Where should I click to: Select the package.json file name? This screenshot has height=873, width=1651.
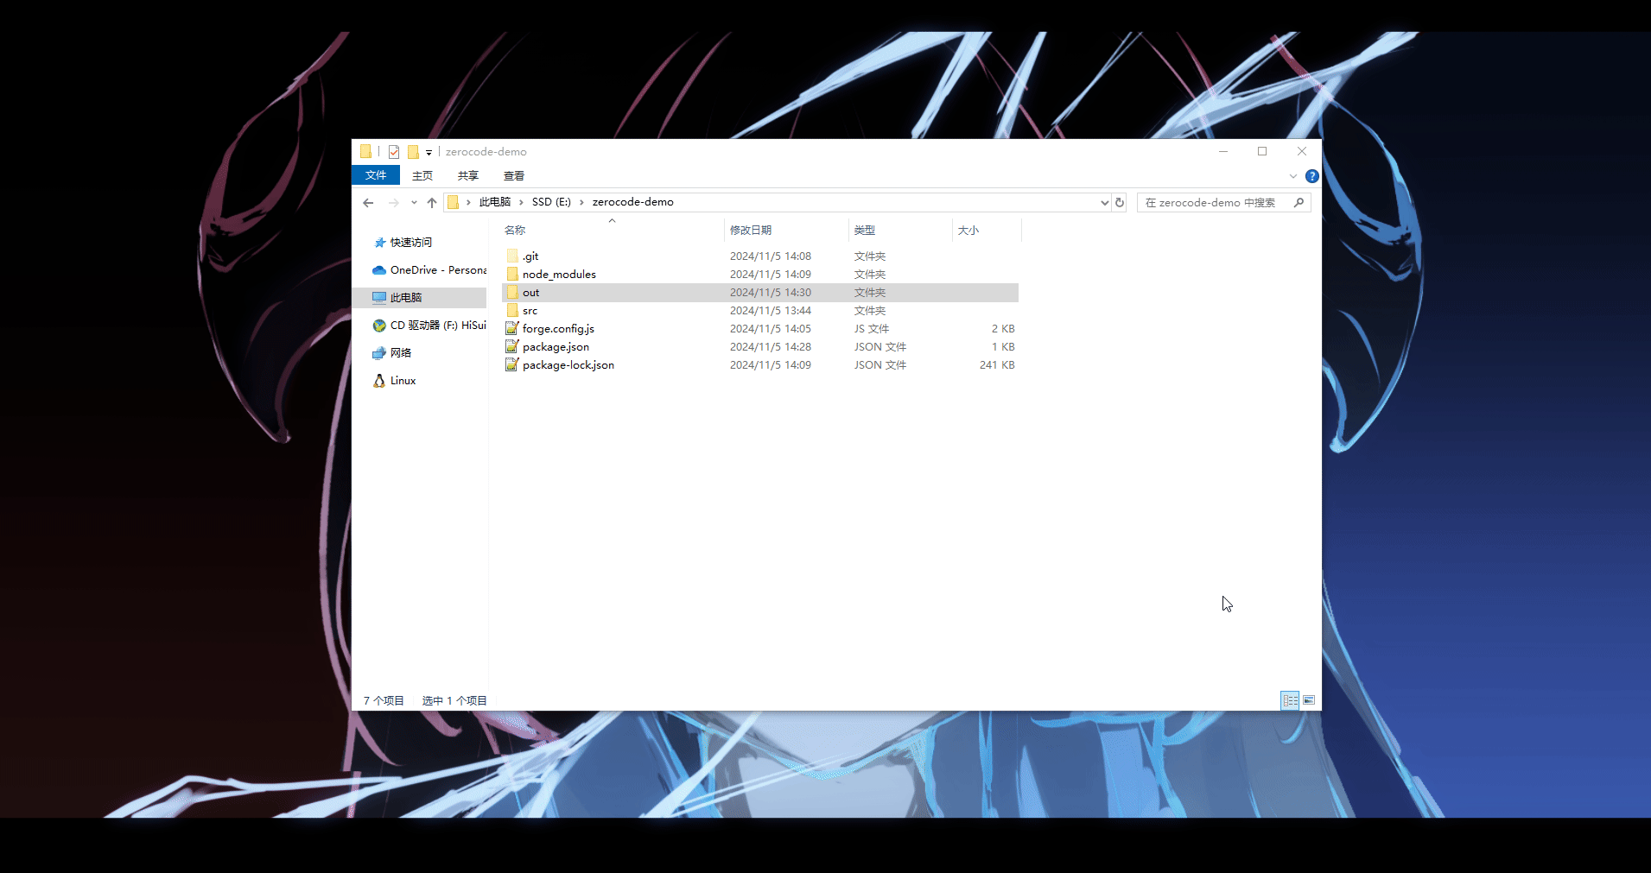(556, 347)
